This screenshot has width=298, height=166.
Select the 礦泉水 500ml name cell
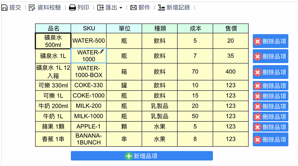[53, 41]
